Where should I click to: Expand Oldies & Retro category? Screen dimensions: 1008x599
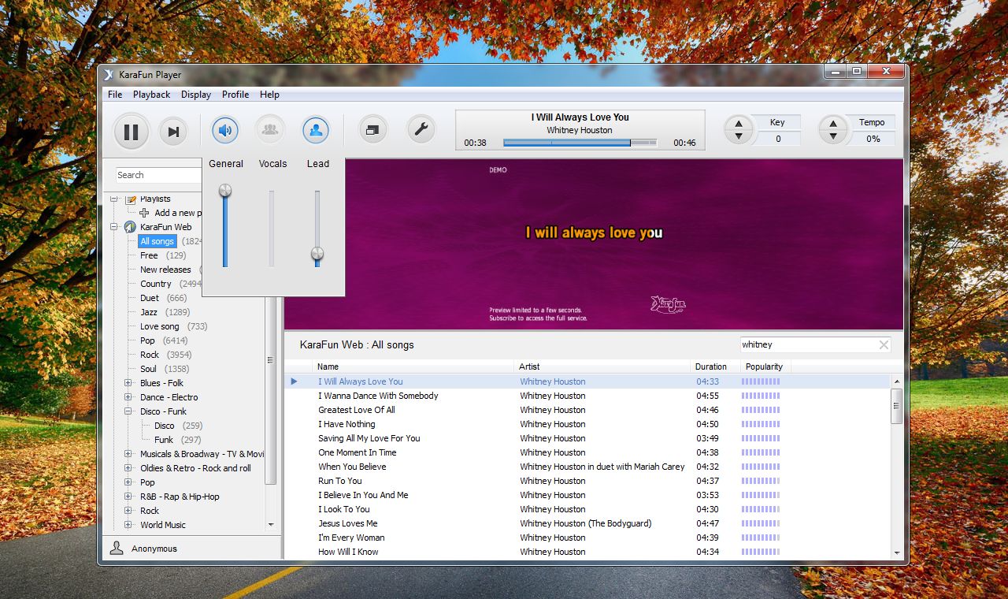tap(128, 468)
